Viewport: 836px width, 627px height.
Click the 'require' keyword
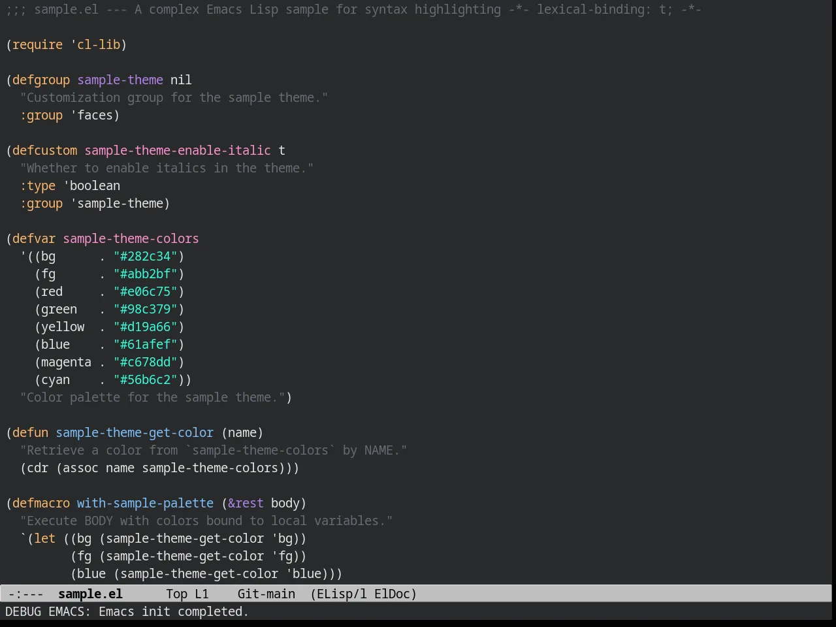[37, 44]
